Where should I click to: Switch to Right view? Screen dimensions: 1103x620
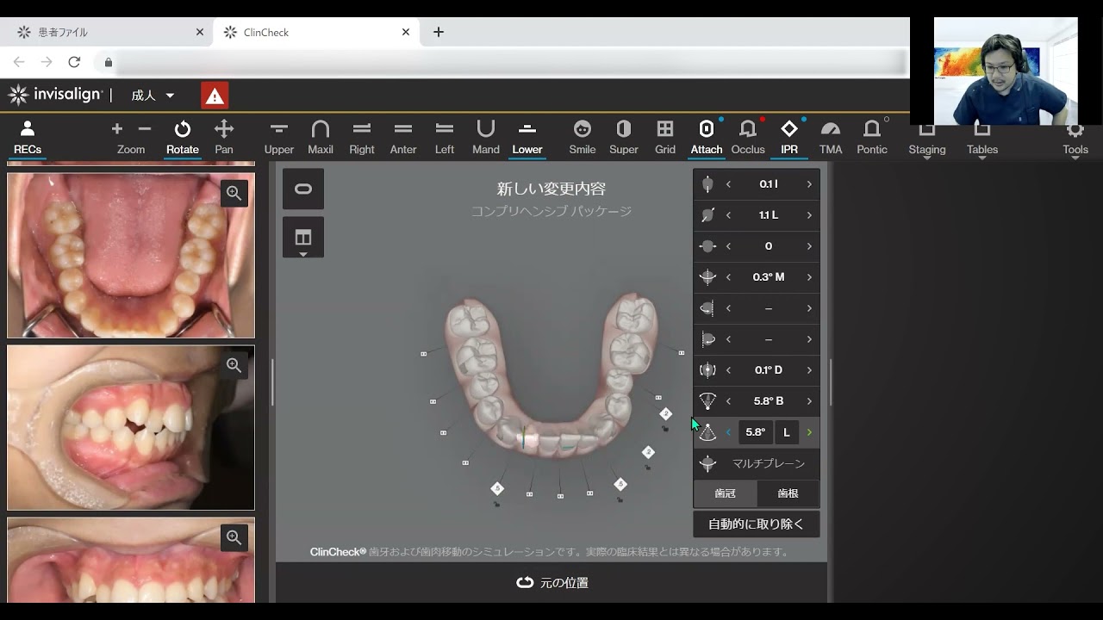[x=362, y=138]
